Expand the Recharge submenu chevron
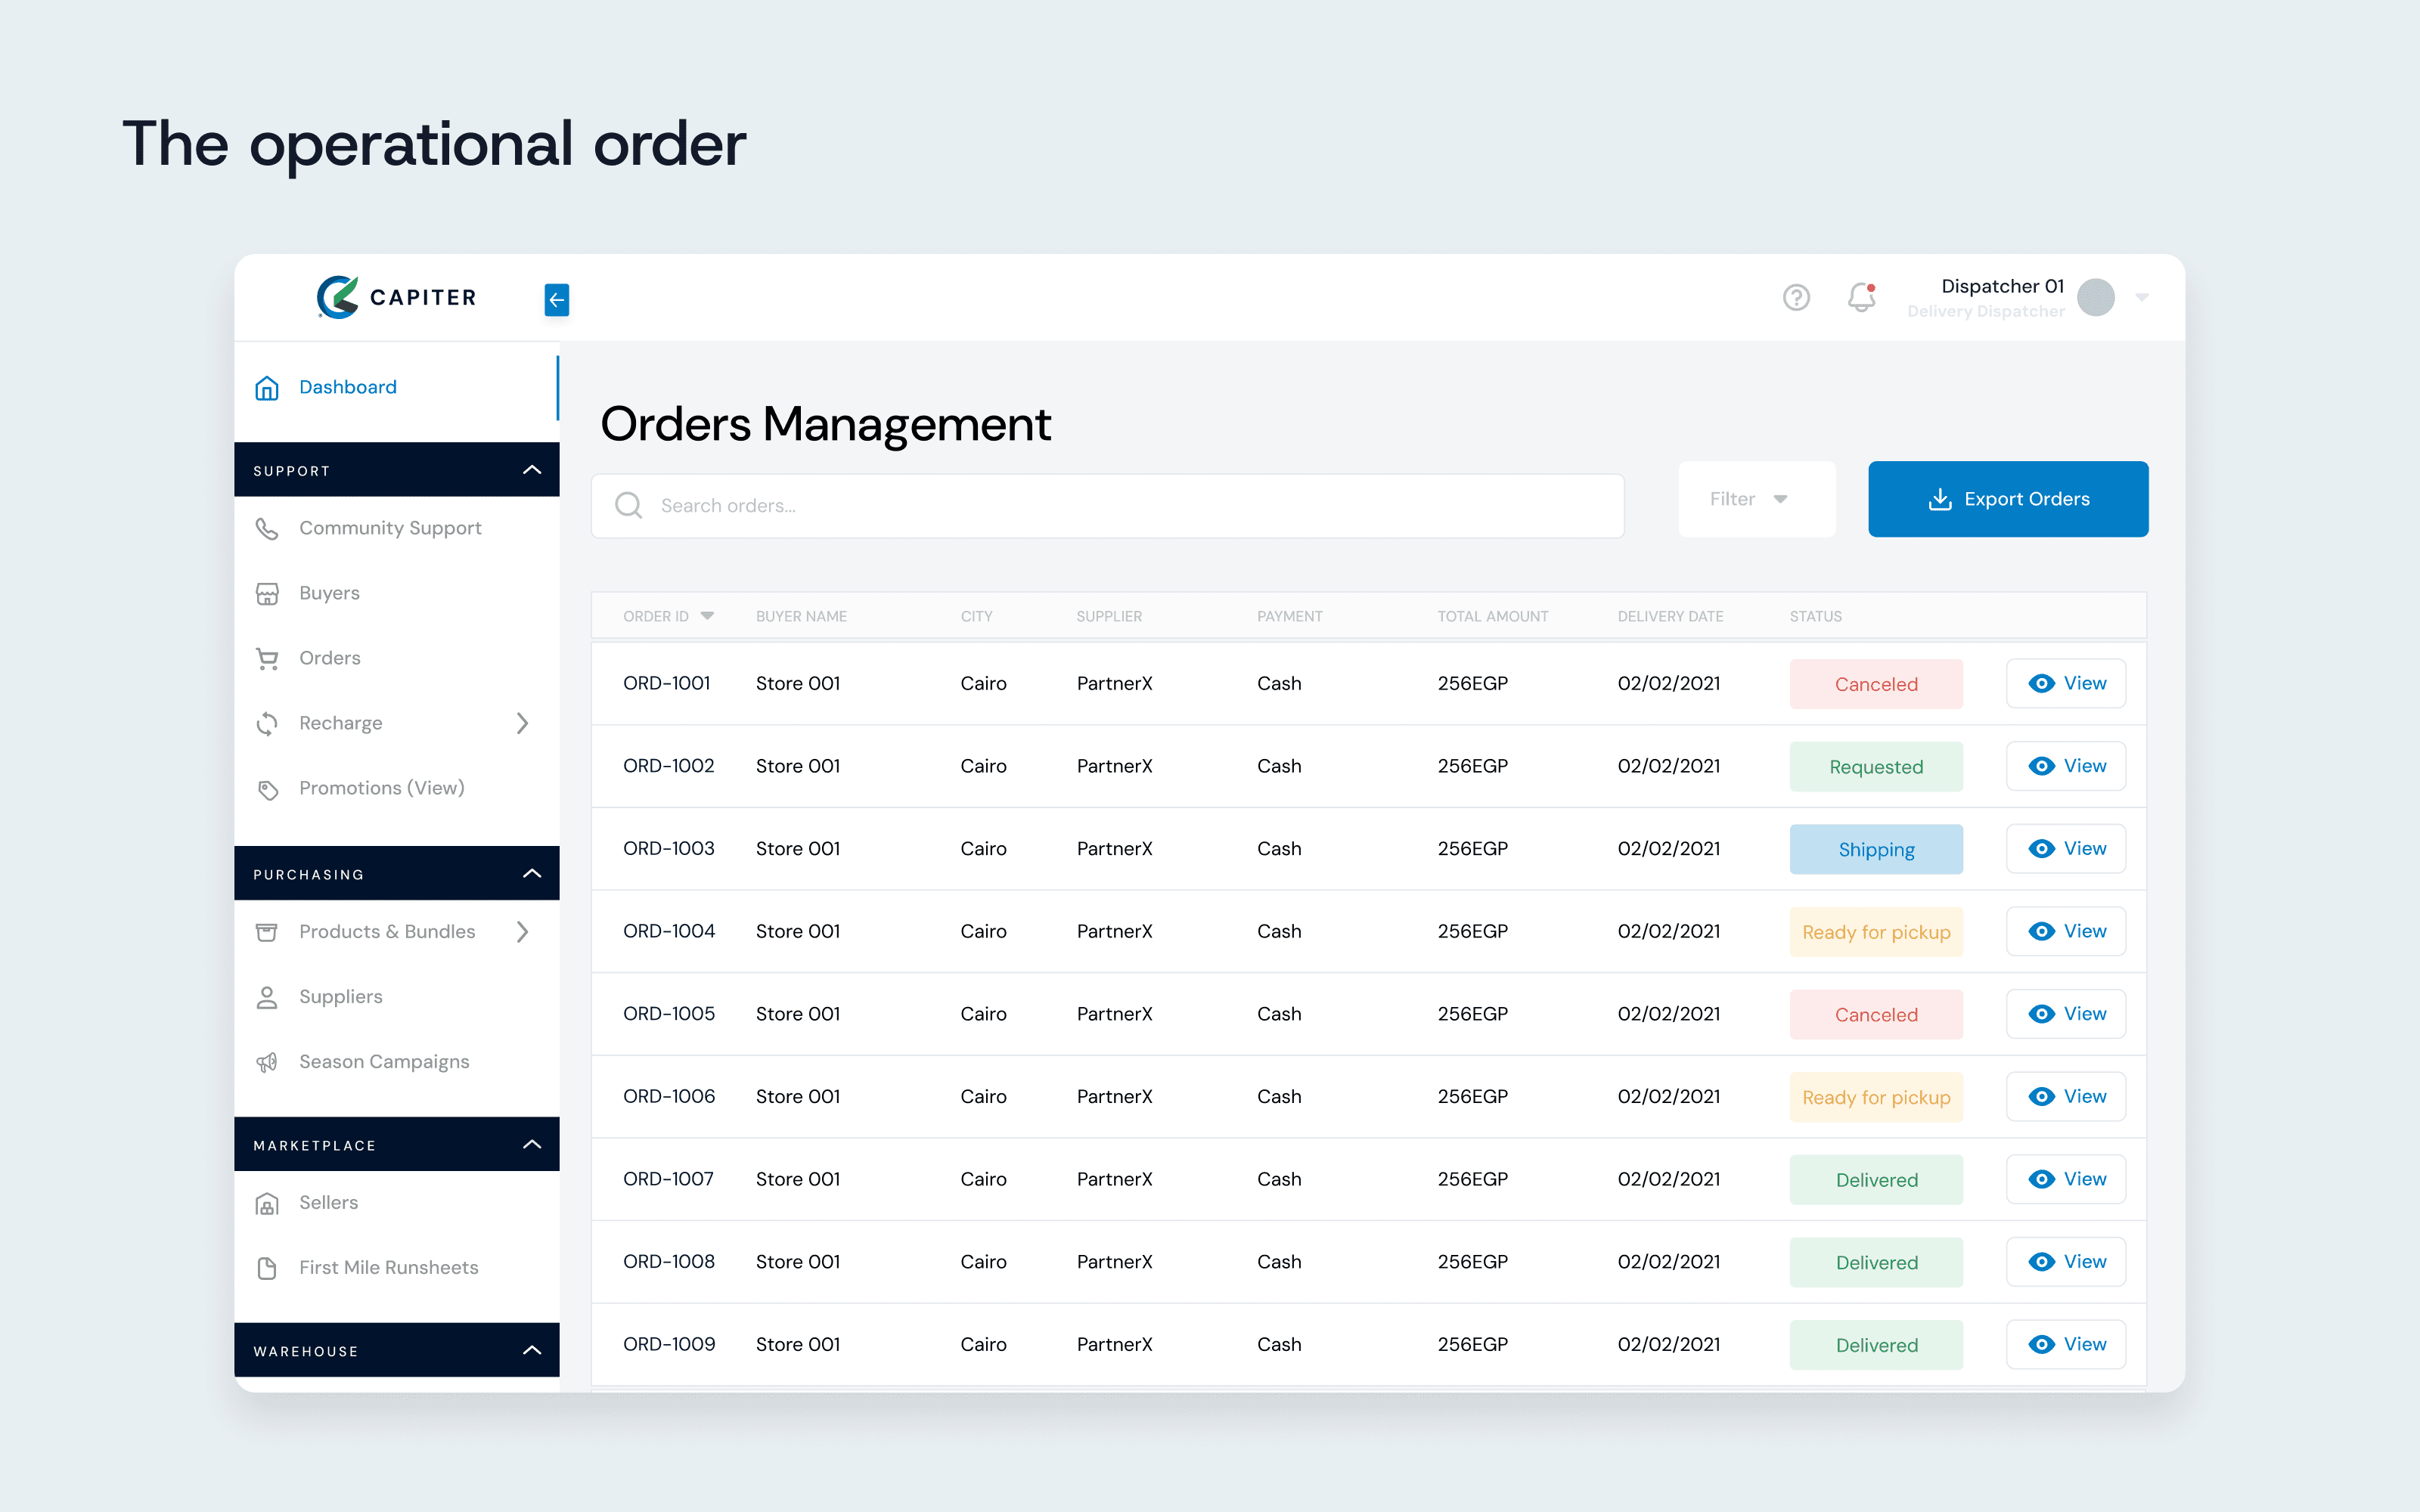2420x1512 pixels. click(x=522, y=723)
